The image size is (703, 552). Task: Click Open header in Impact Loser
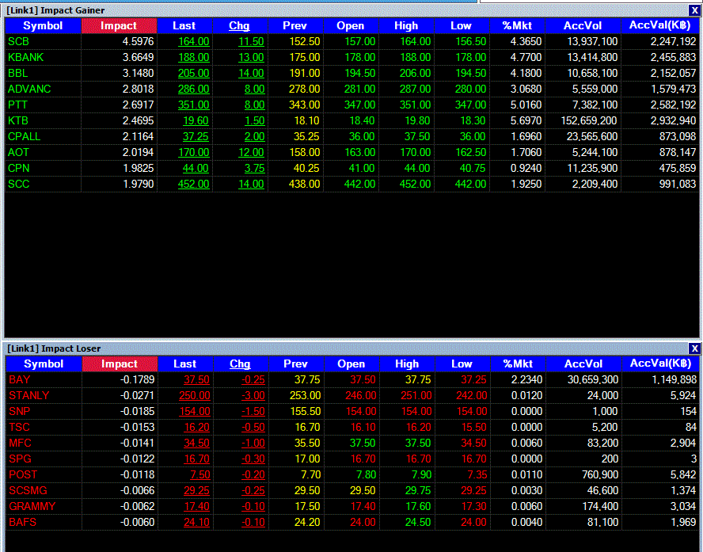[351, 364]
